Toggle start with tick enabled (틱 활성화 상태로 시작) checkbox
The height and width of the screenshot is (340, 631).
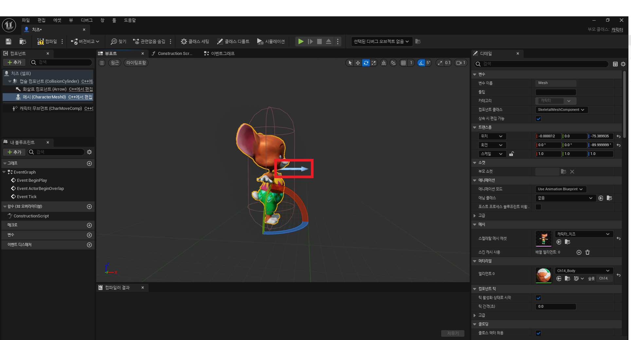pos(538,298)
